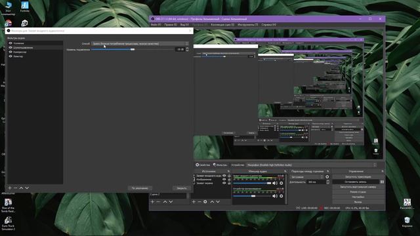Open the Recycle Bin on the desktop
This screenshot has height=236, width=420.
tap(407, 222)
